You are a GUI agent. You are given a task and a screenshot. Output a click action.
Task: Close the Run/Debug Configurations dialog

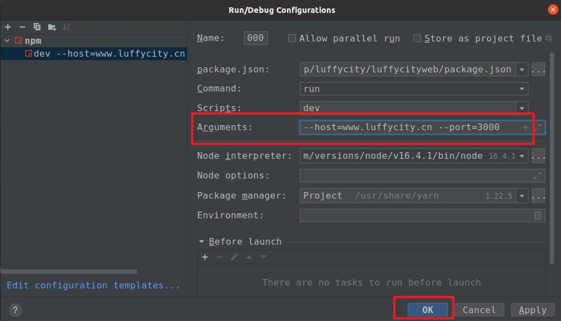[x=553, y=10]
